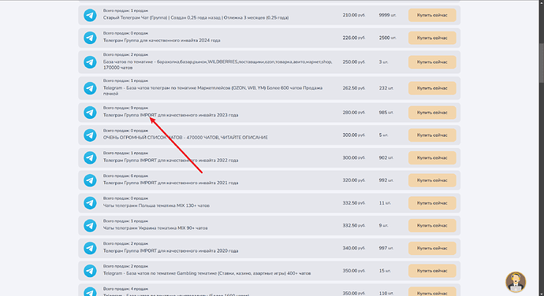Open Чаты телеграмм Польша MIX 130+ title

point(156,205)
